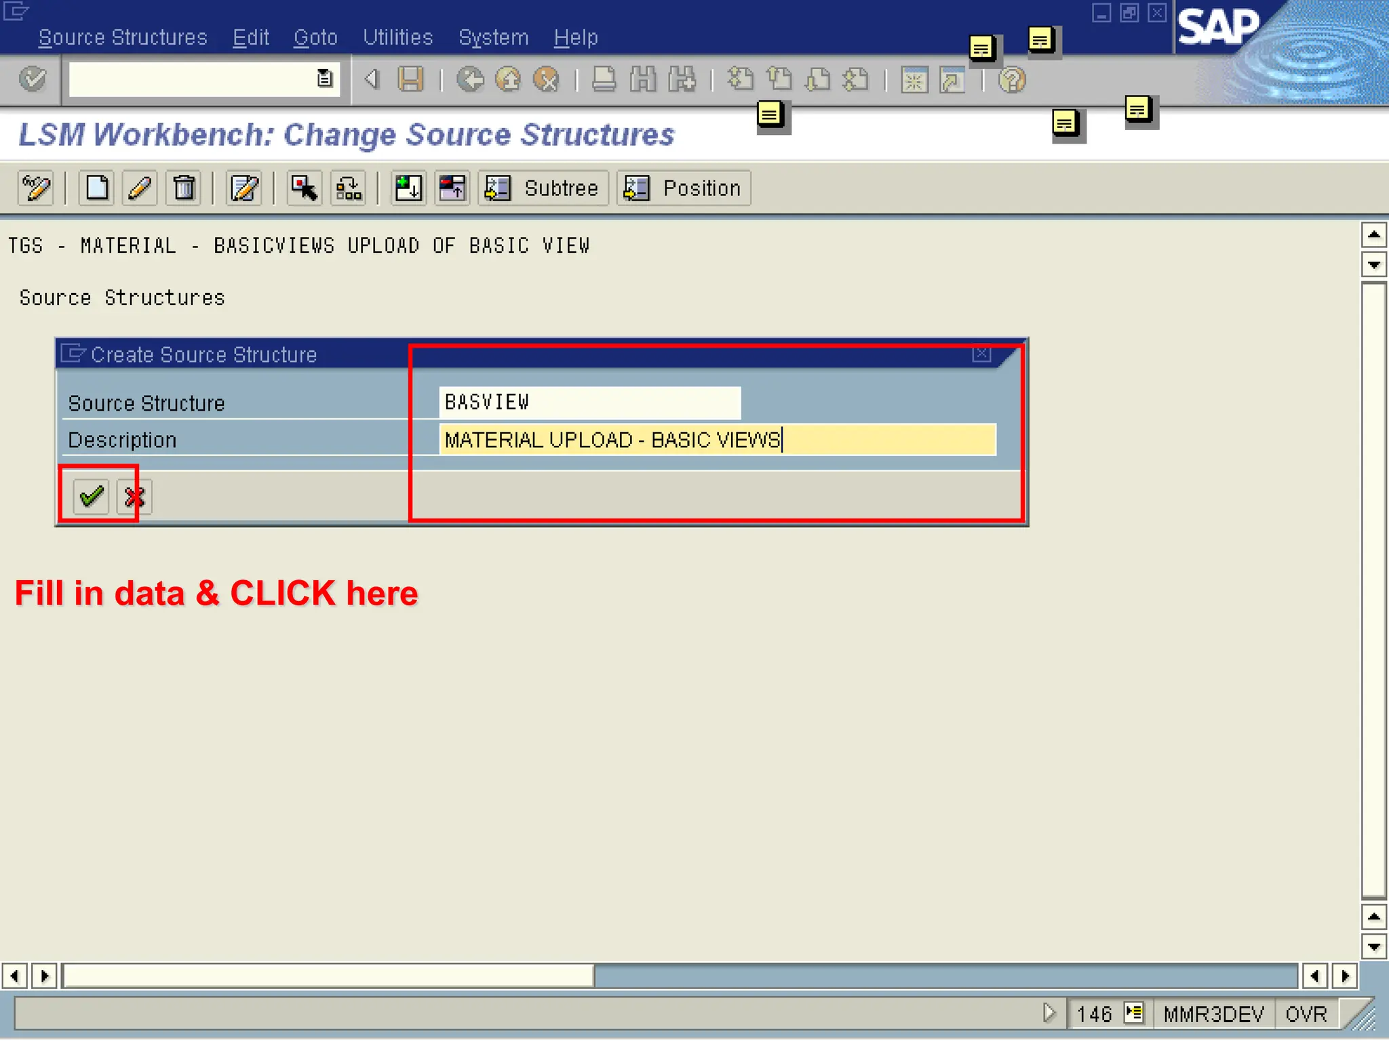Click the far-left horizontal scroll left arrow
The image size is (1389, 1041).
click(x=14, y=976)
